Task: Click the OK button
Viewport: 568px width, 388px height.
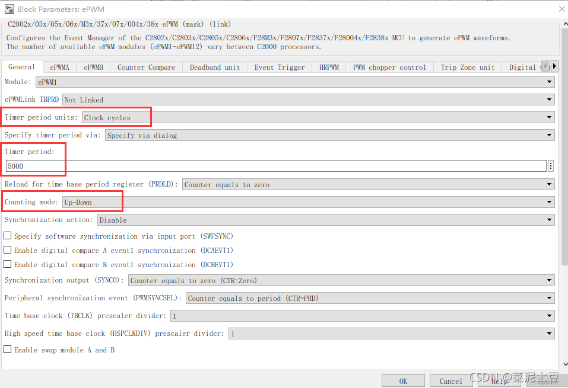Action: click(x=403, y=381)
